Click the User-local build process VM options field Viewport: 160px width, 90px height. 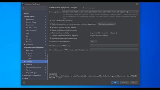pos(114,50)
